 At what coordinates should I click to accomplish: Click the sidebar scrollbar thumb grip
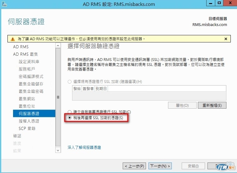pos(58,97)
